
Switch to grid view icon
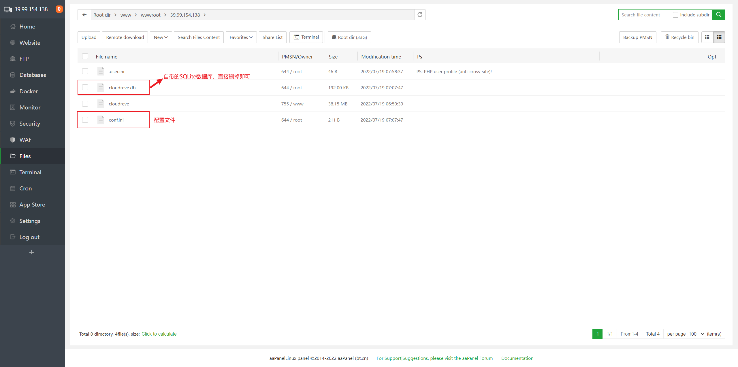[707, 37]
